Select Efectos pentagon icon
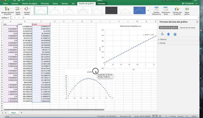This screenshot has height=118, width=203. tap(168, 34)
